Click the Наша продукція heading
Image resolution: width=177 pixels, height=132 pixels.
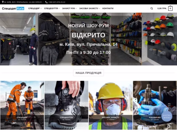(x=88, y=73)
